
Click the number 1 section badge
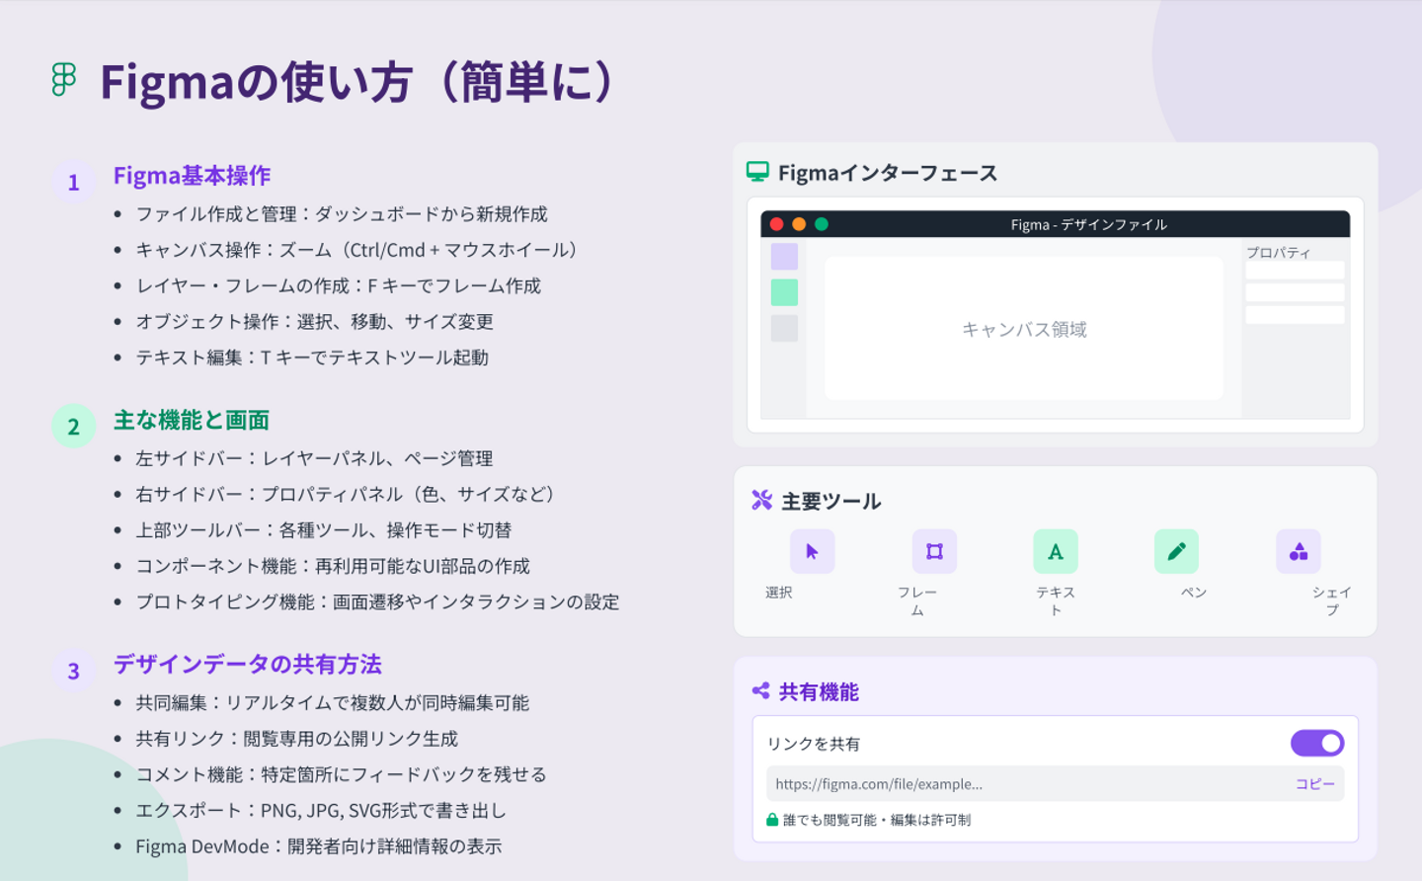pos(73,182)
